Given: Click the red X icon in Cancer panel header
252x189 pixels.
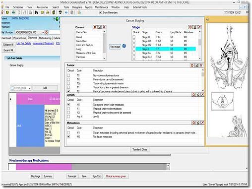Looking at the screenshot, I should (104, 27).
